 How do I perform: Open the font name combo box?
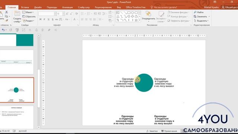(47, 14)
